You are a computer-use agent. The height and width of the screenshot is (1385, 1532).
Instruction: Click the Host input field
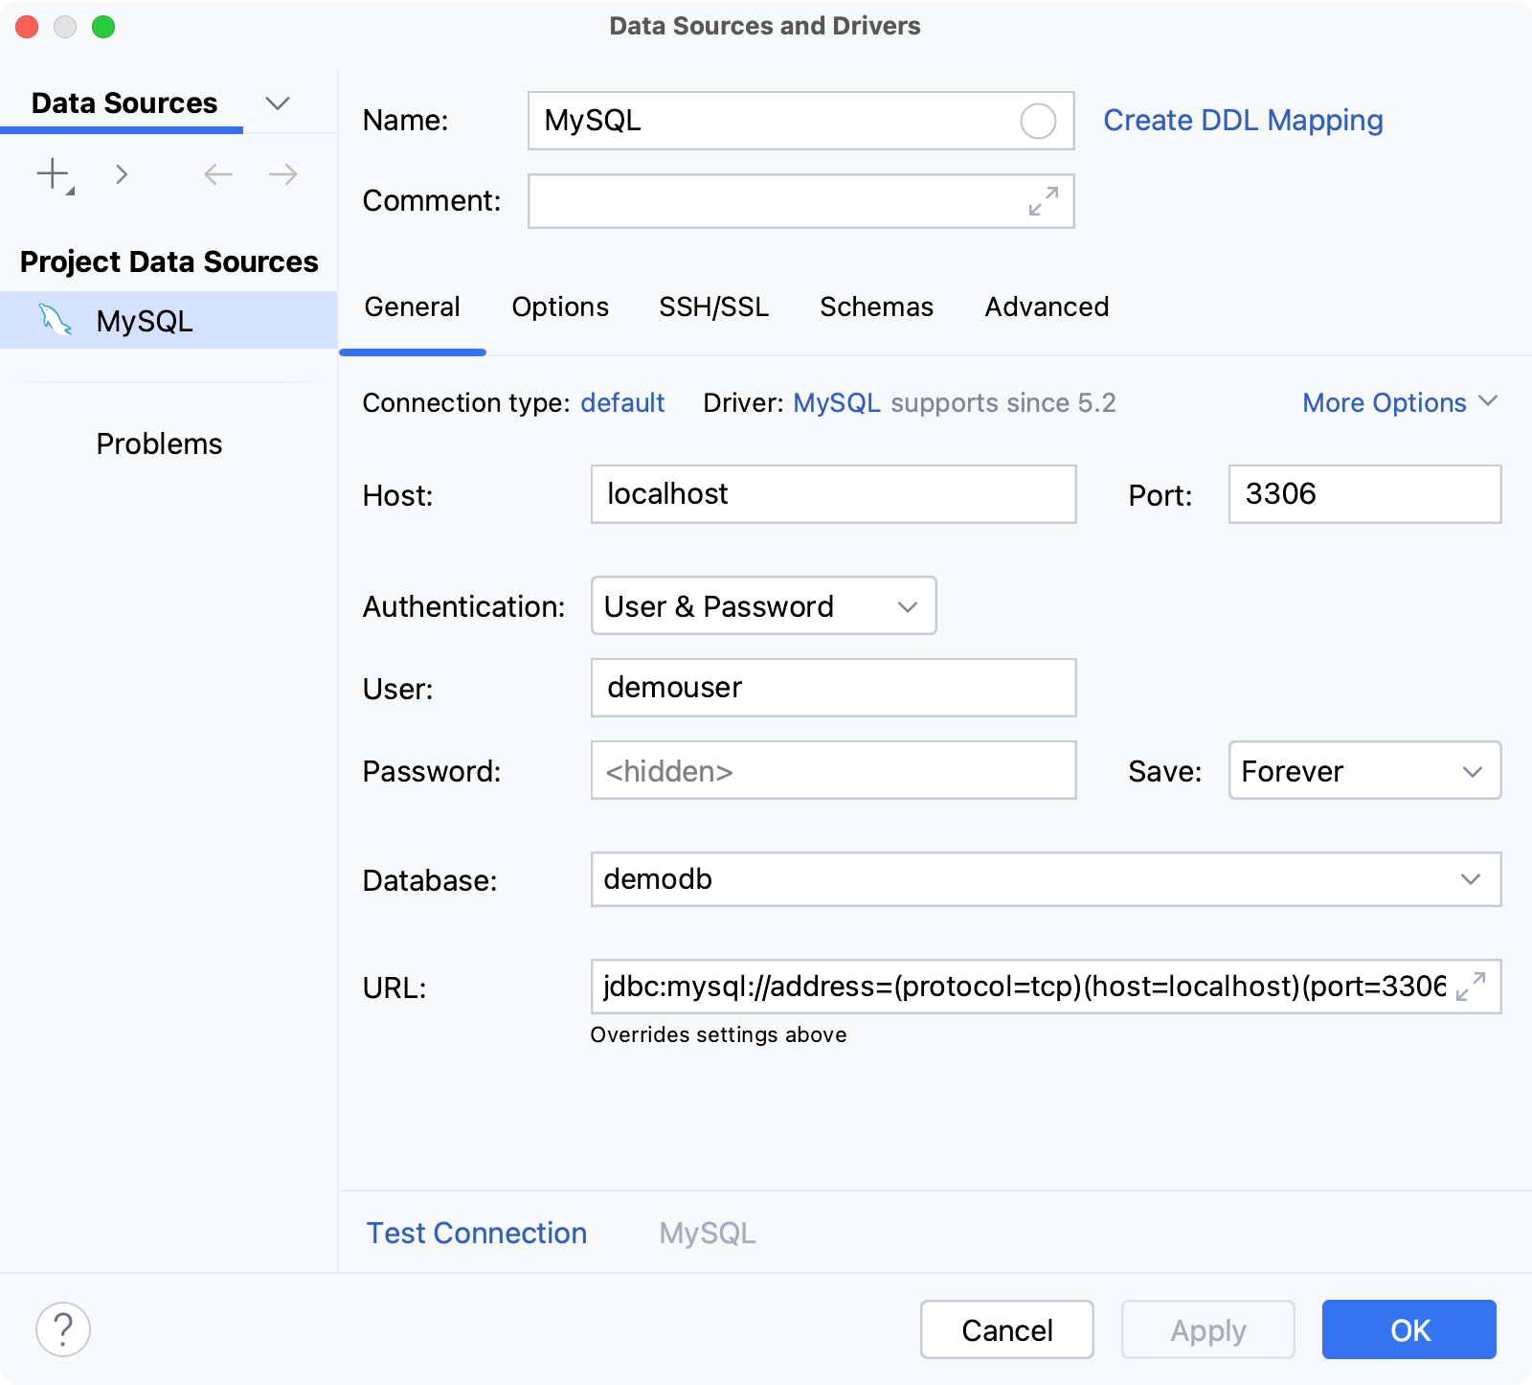pos(833,494)
